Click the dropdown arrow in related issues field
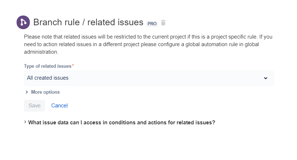The width and height of the screenshot is (297, 160). (266, 78)
